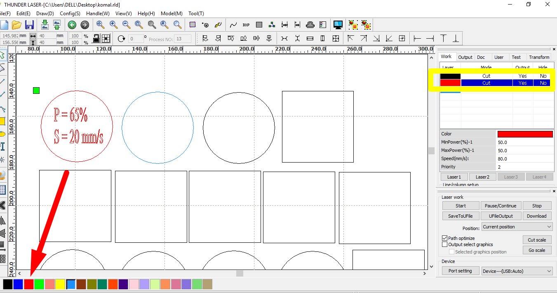
Task: Switch to the Transform tab
Action: point(539,57)
